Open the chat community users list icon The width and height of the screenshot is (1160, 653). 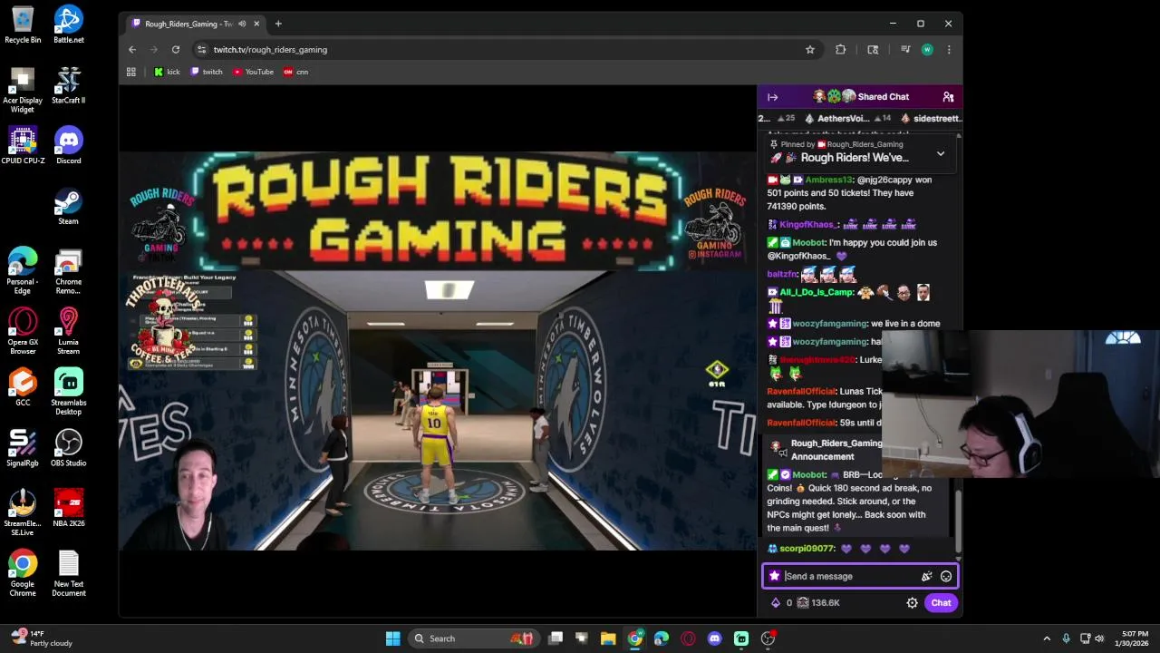[948, 97]
